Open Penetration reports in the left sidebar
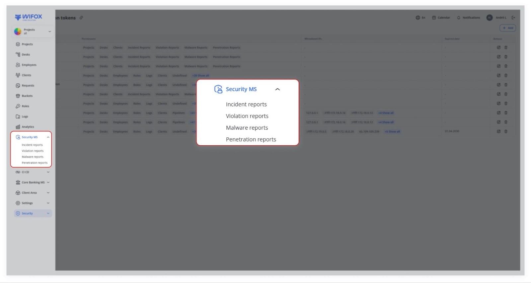The height and width of the screenshot is (283, 531). (x=35, y=163)
